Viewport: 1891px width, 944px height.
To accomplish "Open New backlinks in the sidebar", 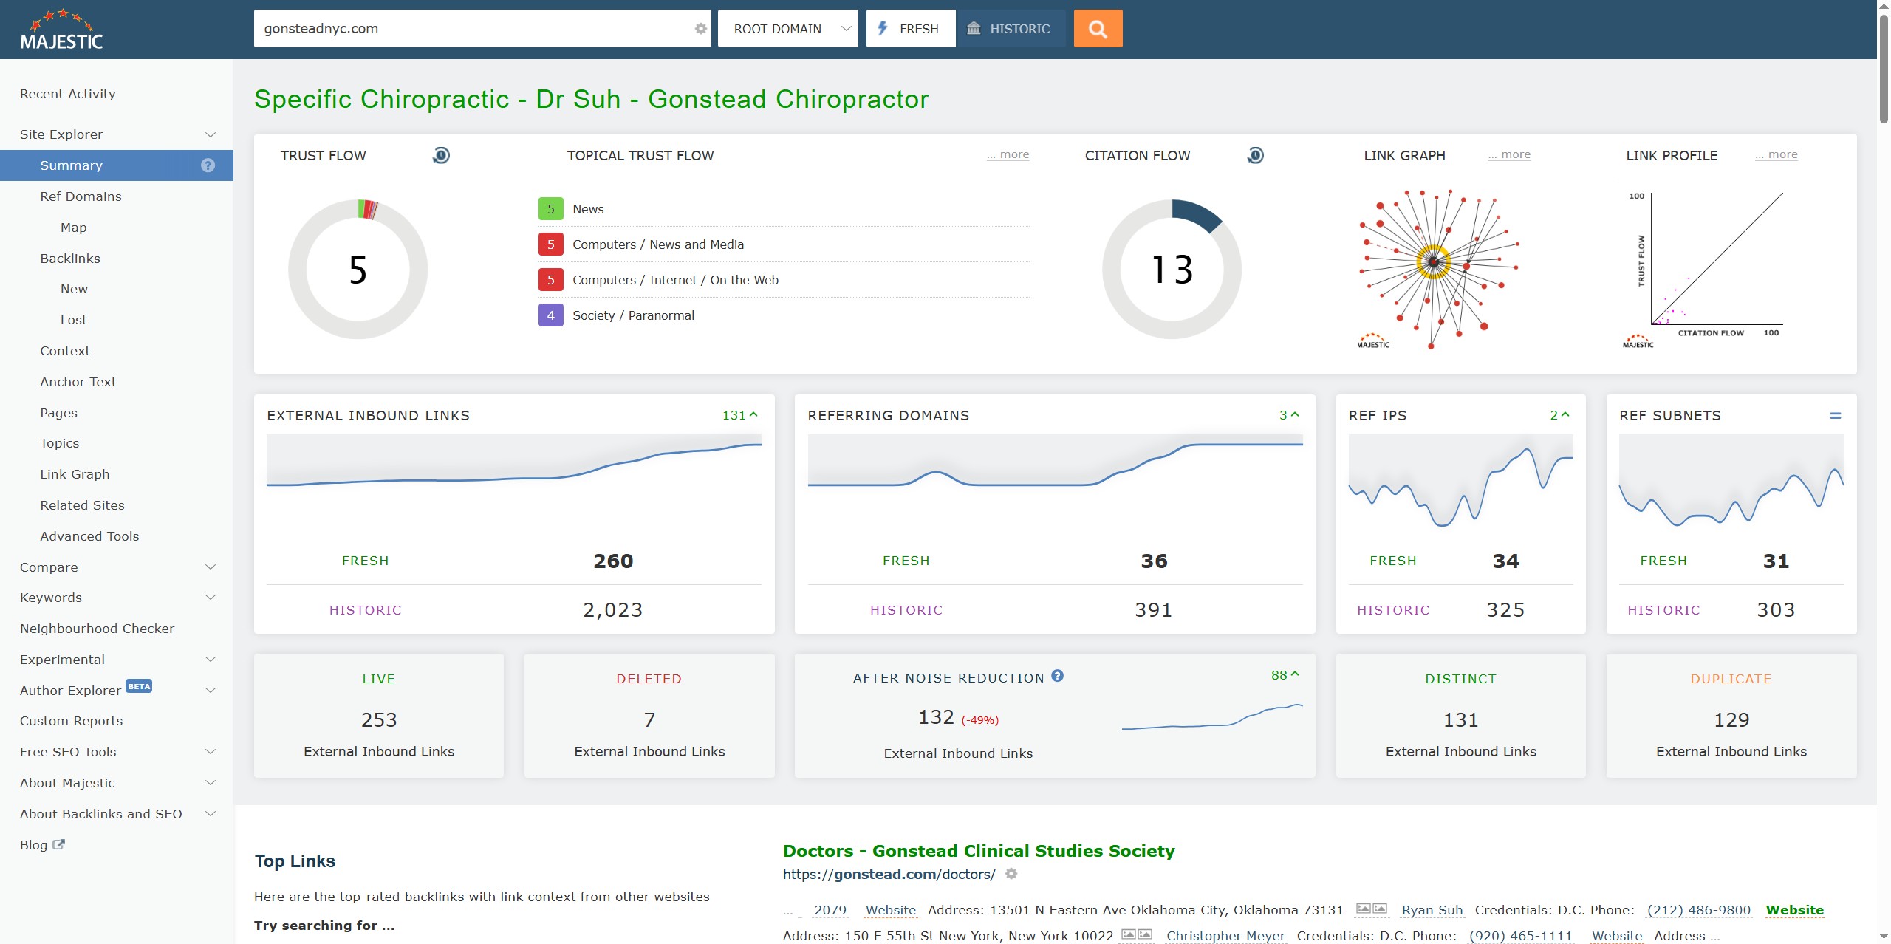I will click(74, 289).
